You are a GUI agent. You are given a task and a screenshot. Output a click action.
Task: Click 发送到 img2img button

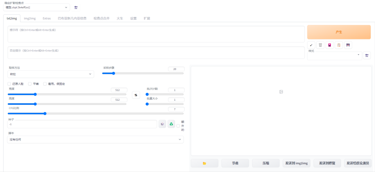pos(297,163)
